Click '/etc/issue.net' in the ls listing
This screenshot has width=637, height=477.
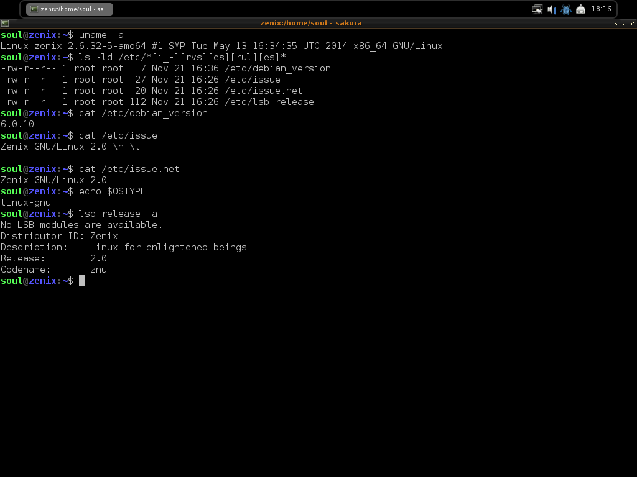[263, 91]
